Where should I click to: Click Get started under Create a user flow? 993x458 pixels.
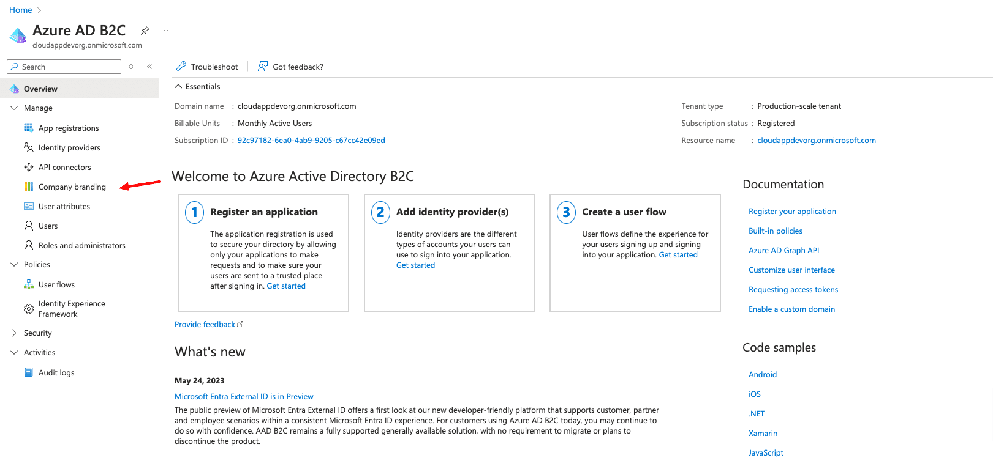pyautogui.click(x=678, y=254)
